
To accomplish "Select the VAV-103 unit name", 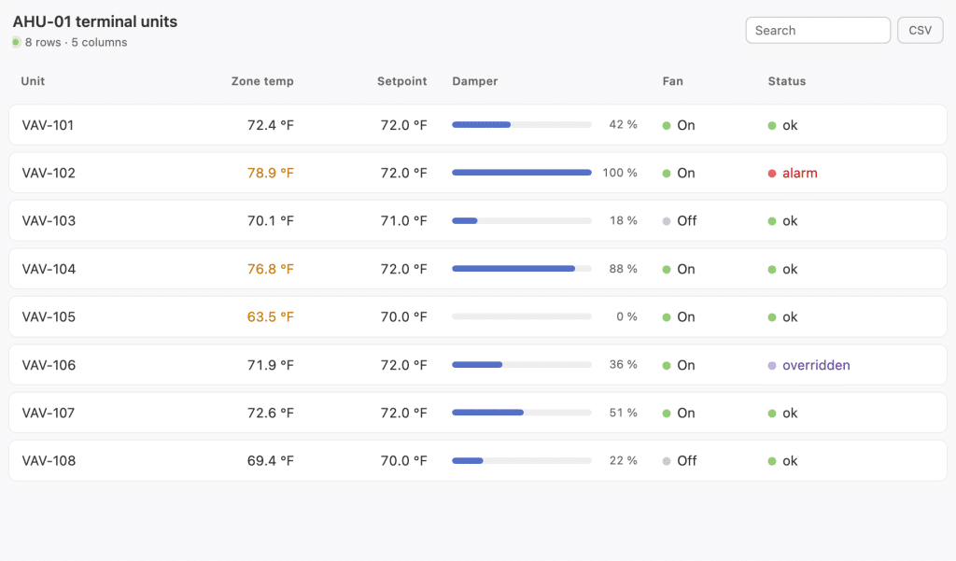I will pyautogui.click(x=49, y=220).
